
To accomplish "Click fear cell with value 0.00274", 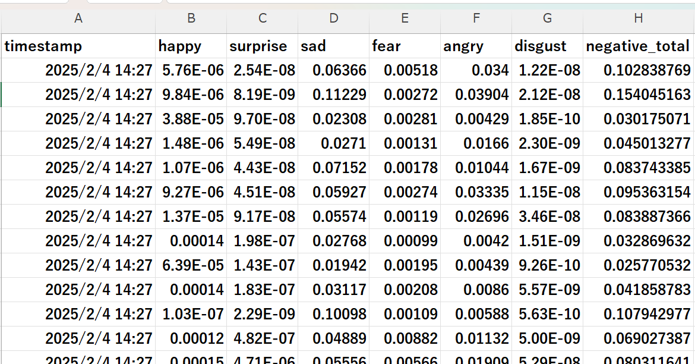I will tap(405, 193).
